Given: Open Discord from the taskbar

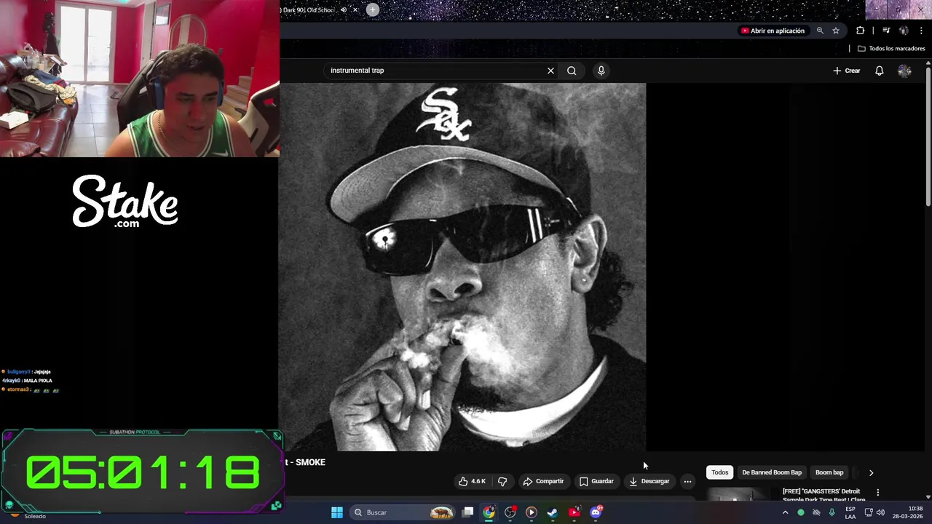Looking at the screenshot, I should pyautogui.click(x=596, y=512).
